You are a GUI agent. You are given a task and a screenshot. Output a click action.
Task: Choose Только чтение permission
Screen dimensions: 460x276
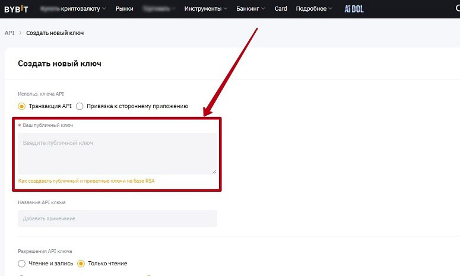[81, 264]
